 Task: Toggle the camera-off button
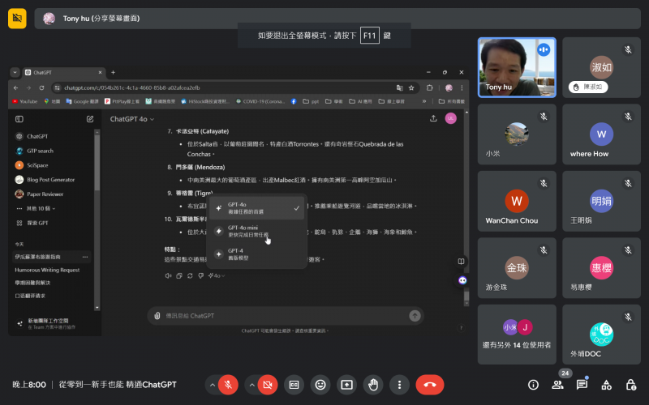[268, 385]
